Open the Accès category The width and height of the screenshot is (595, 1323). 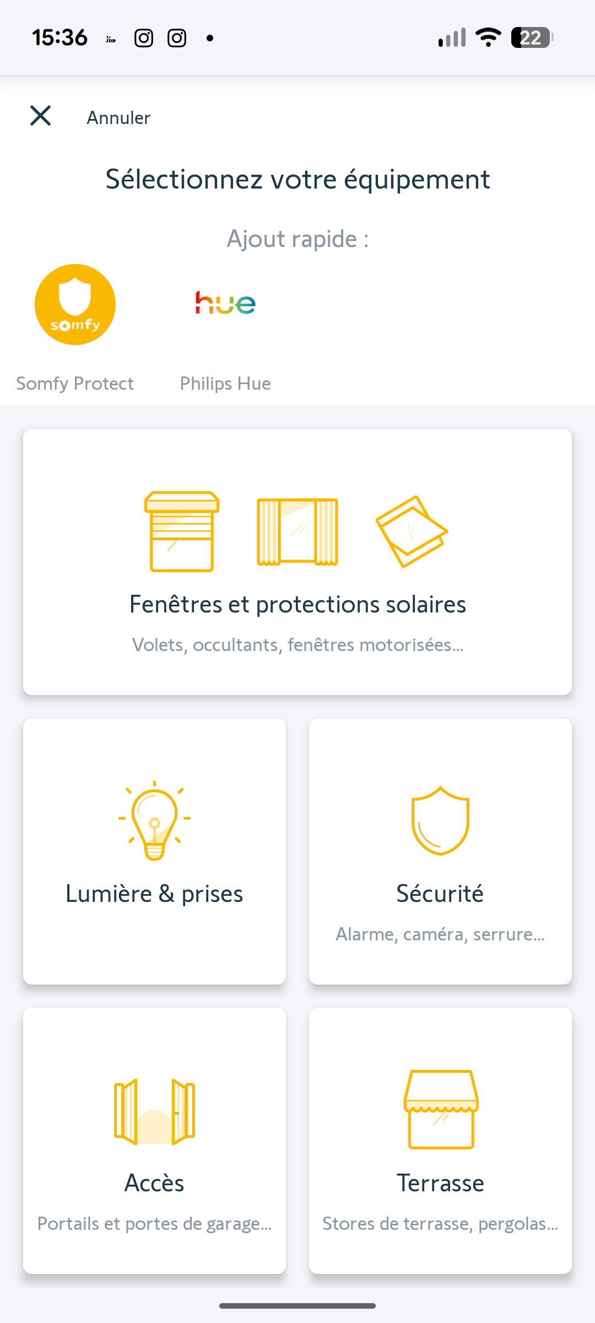154,1183
